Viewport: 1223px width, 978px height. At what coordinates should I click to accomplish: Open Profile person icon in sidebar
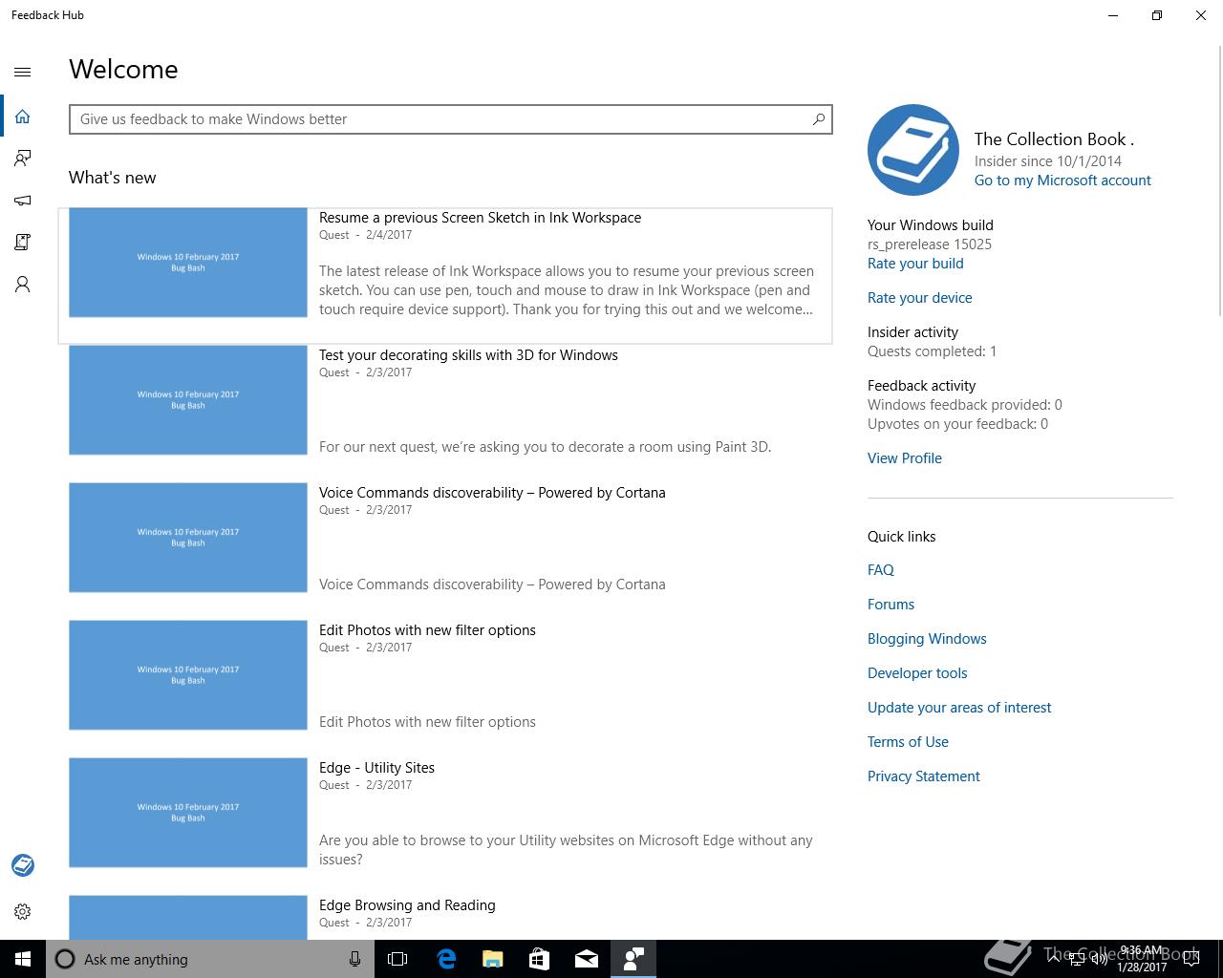tap(23, 285)
